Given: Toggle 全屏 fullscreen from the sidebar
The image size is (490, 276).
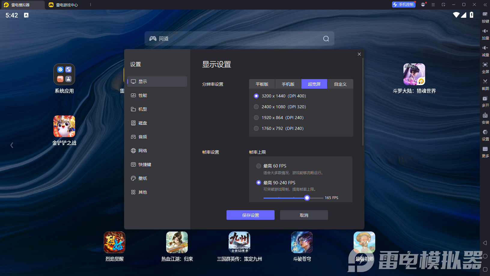Looking at the screenshot, I should (485, 68).
